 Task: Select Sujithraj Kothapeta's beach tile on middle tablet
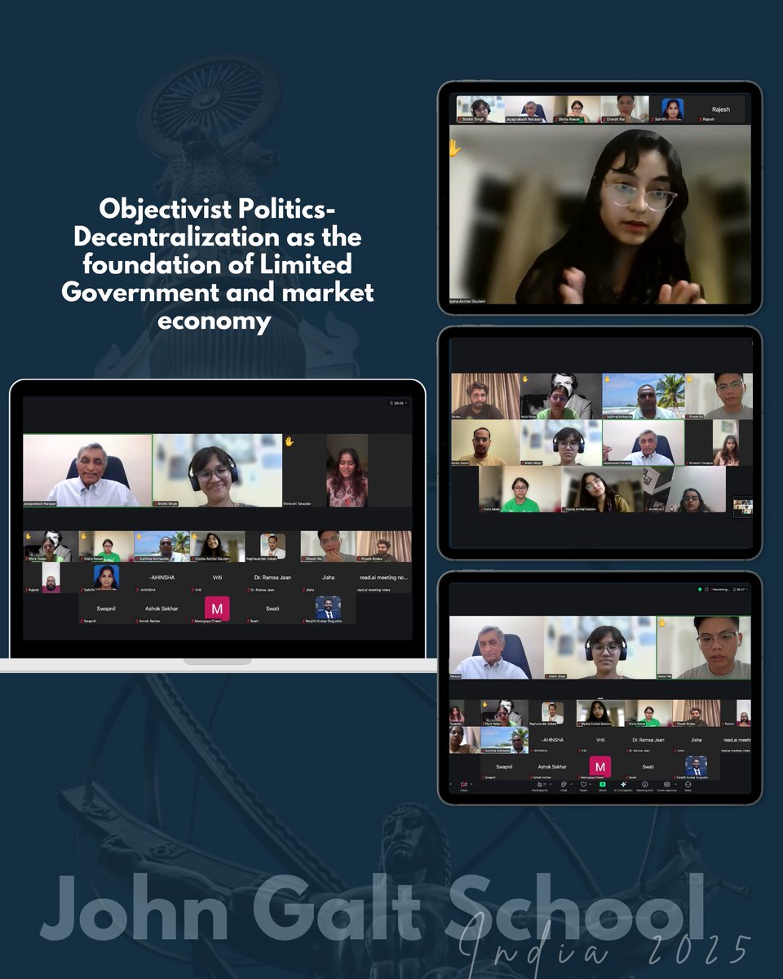point(643,396)
